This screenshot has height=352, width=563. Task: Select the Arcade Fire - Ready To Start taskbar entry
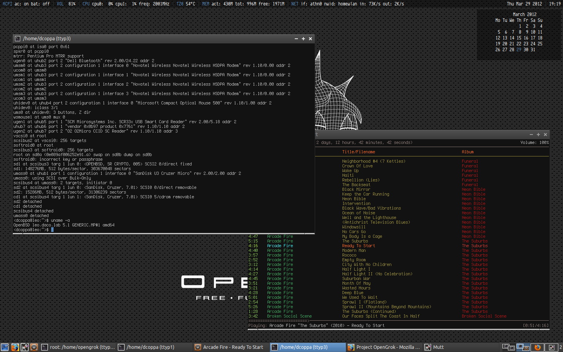tap(231, 347)
